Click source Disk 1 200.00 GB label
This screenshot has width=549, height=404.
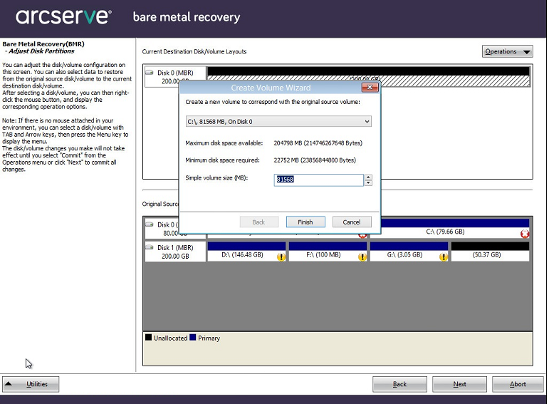pyautogui.click(x=175, y=256)
